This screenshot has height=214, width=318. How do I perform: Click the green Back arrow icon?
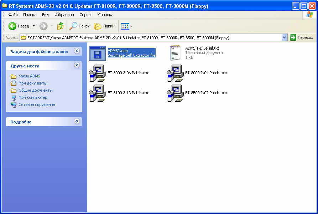(12, 26)
